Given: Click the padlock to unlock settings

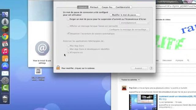Looking at the screenshot, I should coord(58,68).
